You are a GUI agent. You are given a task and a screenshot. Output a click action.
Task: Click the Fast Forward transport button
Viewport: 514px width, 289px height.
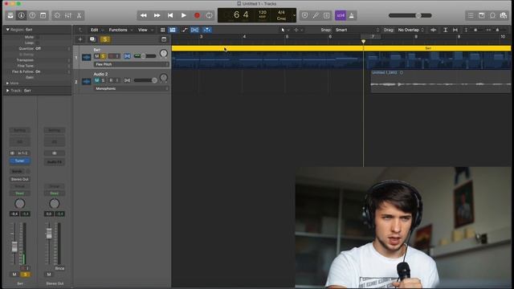pyautogui.click(x=157, y=15)
